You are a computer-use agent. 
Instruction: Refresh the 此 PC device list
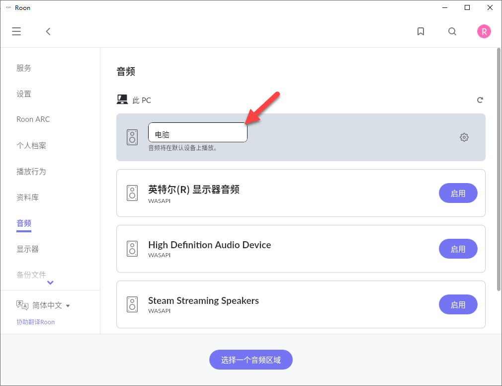coord(480,100)
